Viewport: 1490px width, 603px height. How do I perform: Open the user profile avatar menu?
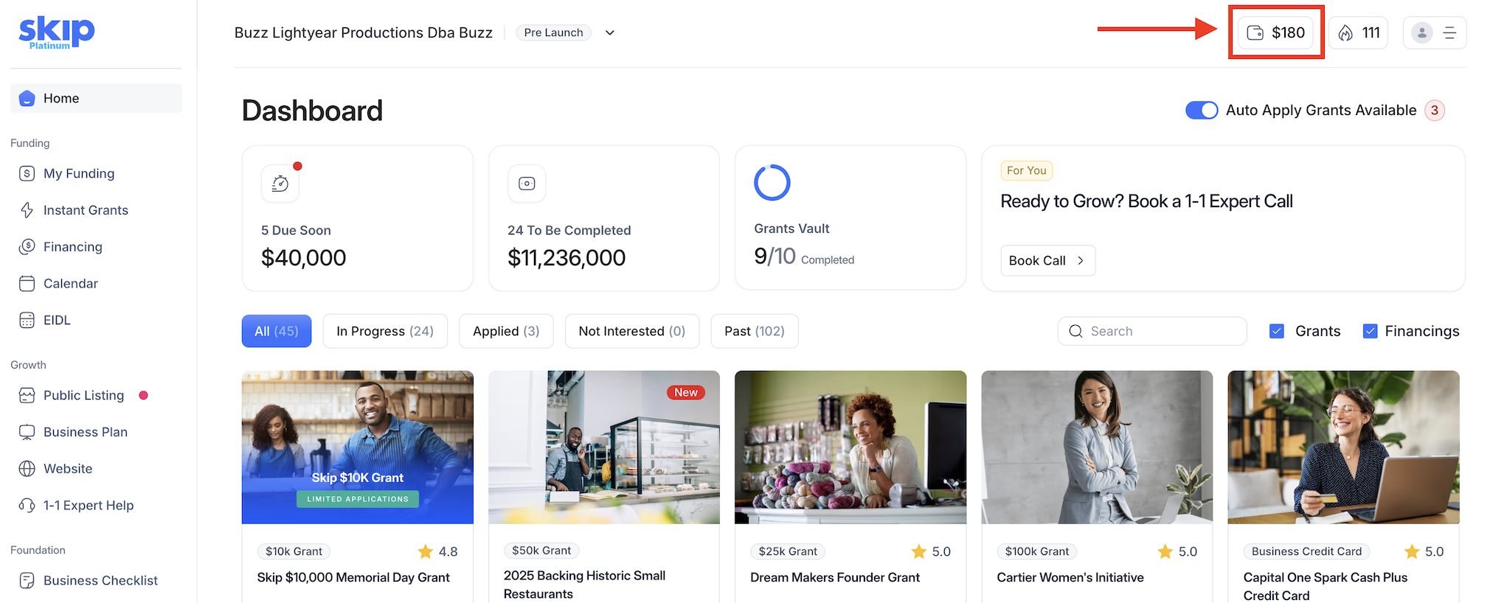click(x=1421, y=32)
